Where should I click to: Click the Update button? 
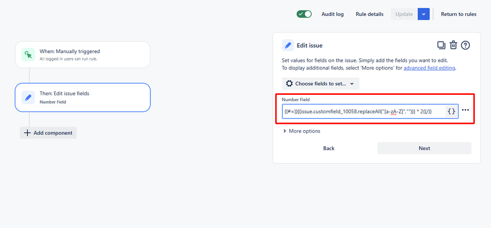tap(404, 14)
